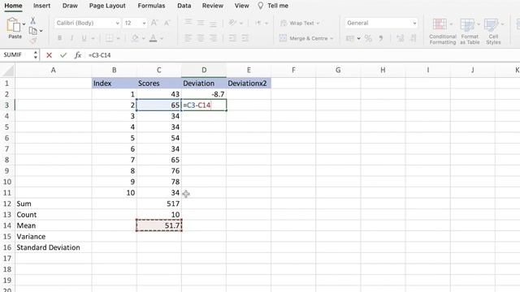This screenshot has height=292, width=520.
Task: Click the Font Colour A icon
Action: click(154, 38)
